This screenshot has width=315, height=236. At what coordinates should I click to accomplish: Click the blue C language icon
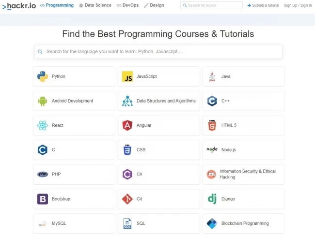click(43, 150)
